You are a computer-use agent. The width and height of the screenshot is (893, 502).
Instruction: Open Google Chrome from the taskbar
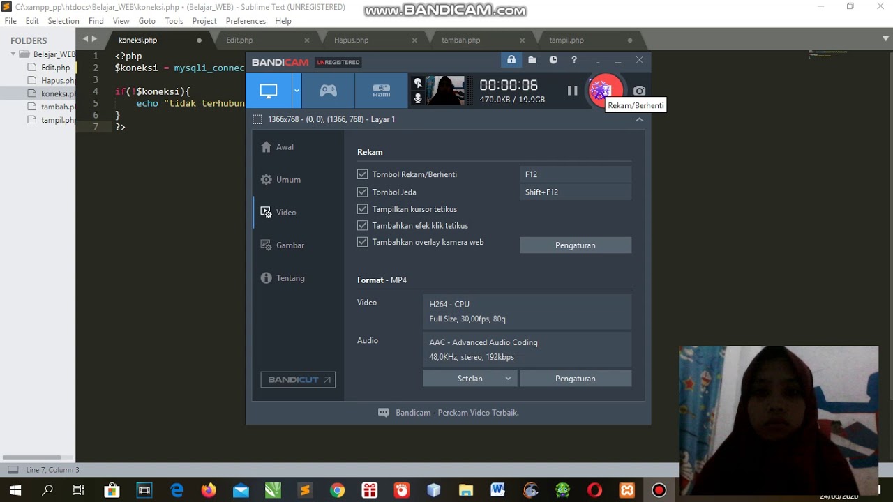(337, 491)
